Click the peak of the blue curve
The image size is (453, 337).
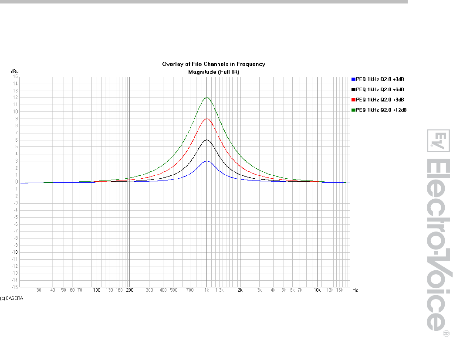pyautogui.click(x=207, y=161)
